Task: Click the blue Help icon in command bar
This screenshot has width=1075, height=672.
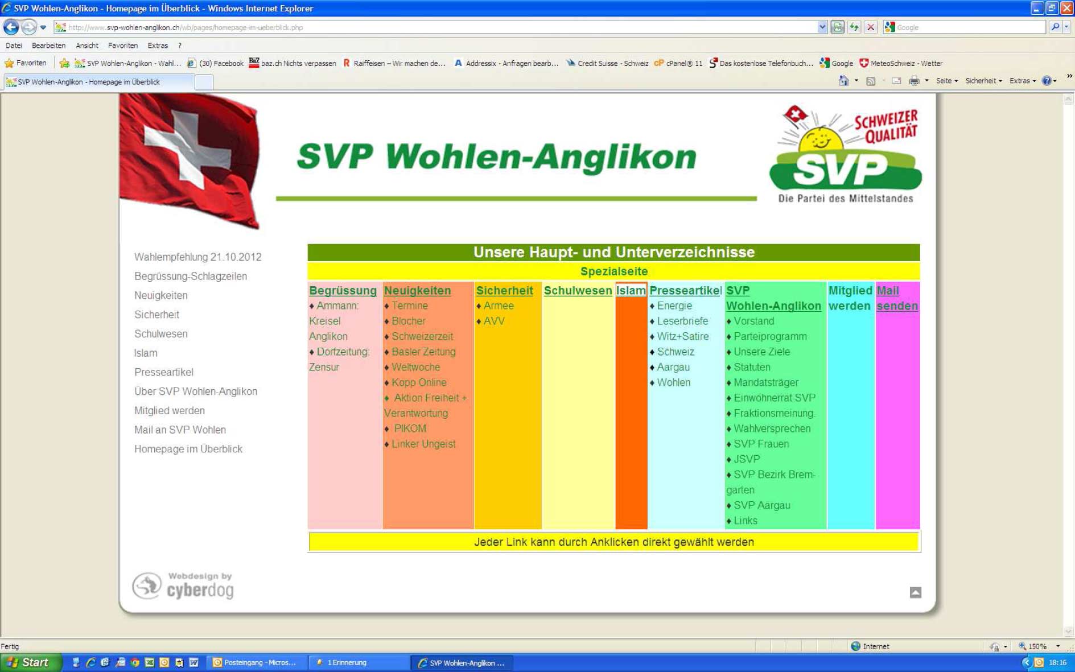Action: pos(1047,81)
